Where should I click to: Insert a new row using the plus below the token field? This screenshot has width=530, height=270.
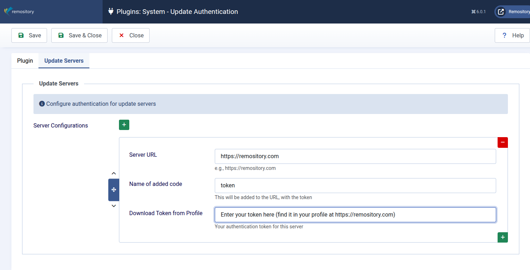pyautogui.click(x=503, y=237)
